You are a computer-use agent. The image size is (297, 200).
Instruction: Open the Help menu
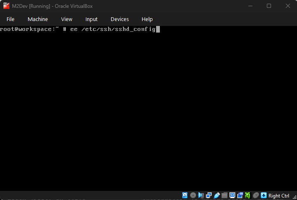pyautogui.click(x=147, y=19)
